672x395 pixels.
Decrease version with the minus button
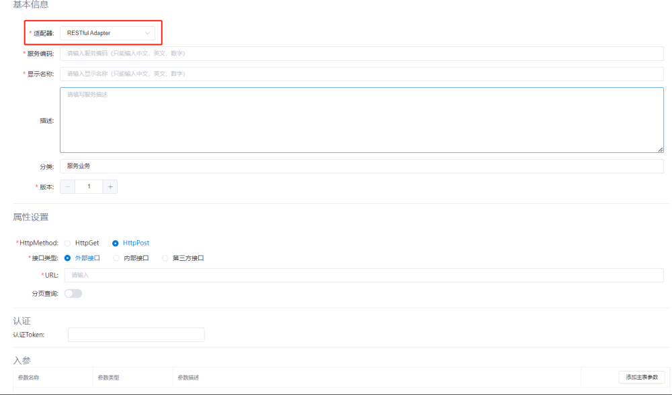(68, 186)
